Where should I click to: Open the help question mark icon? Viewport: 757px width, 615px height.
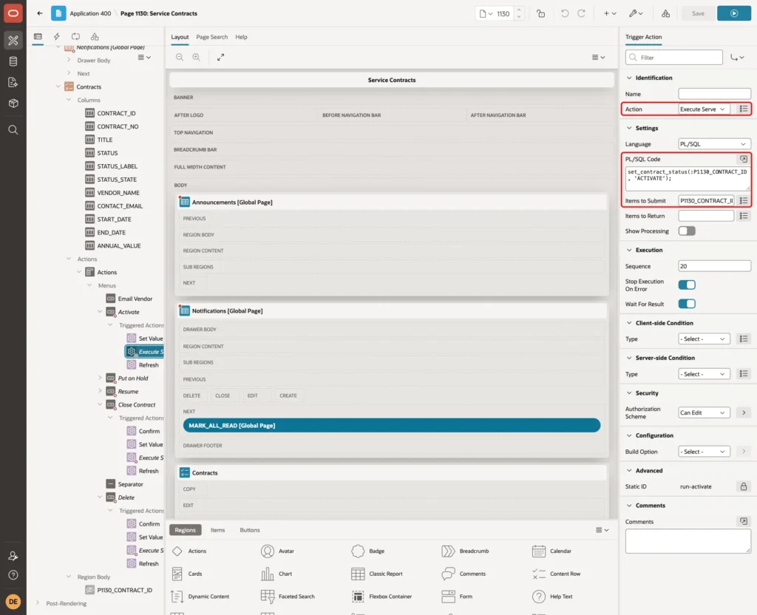click(x=13, y=575)
